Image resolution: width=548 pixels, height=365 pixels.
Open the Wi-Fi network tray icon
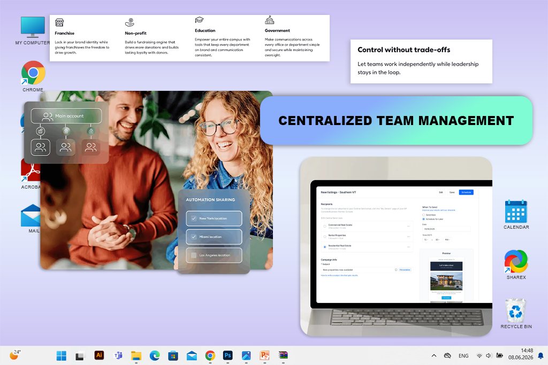[479, 355]
